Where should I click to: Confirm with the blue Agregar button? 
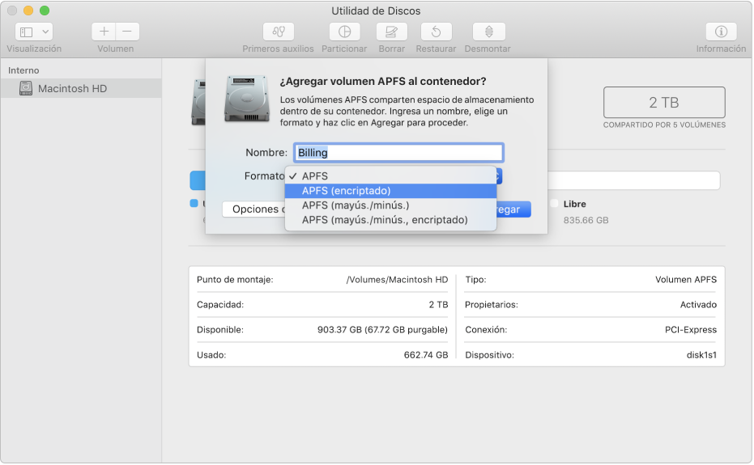(x=513, y=209)
